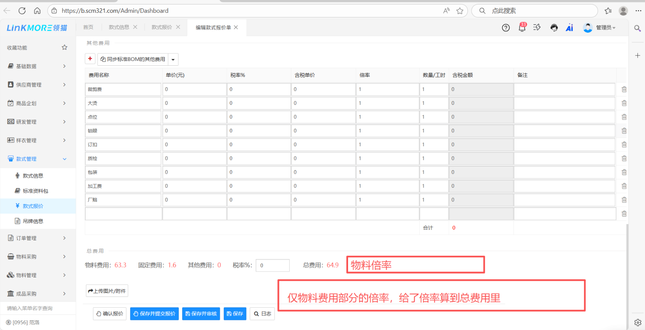The width and height of the screenshot is (645, 330).
Task: Click the 日志 log button
Action: [x=263, y=314]
